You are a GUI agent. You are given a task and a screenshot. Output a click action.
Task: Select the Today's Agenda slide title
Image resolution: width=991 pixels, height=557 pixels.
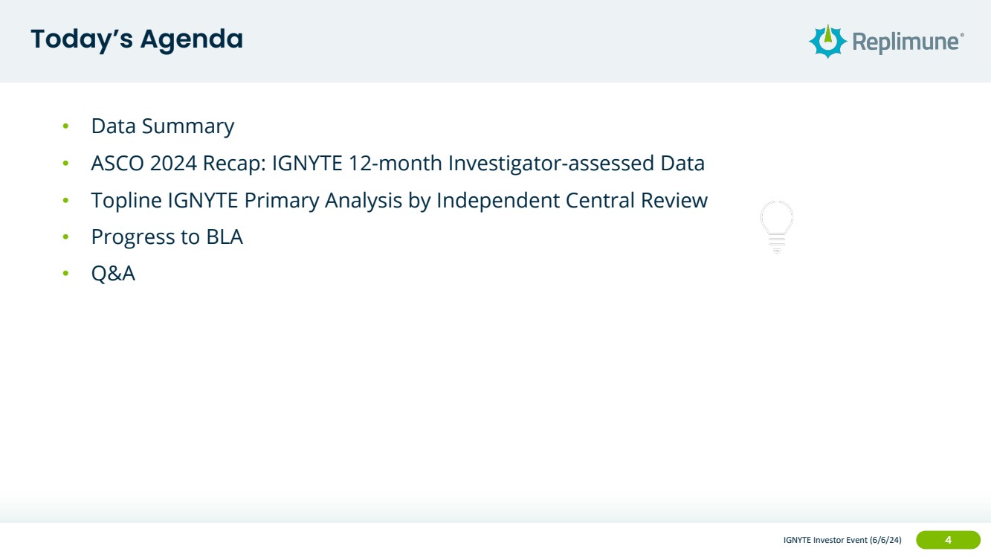click(137, 39)
